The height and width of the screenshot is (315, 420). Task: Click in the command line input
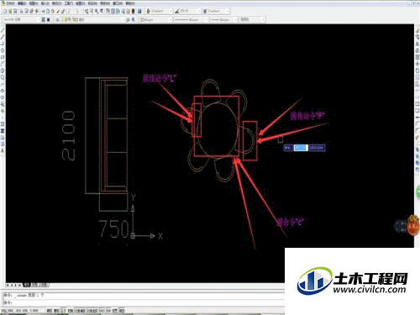pos(144,302)
